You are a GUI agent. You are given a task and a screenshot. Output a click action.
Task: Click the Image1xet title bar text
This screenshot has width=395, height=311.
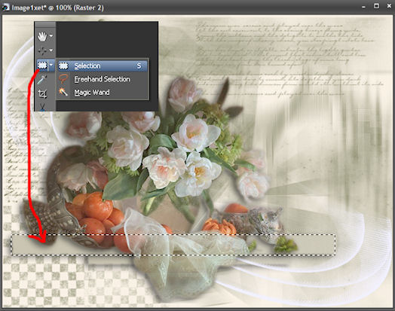tap(57, 8)
